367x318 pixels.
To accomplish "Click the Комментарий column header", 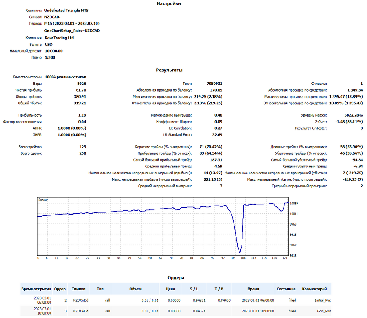I will click(314, 289).
